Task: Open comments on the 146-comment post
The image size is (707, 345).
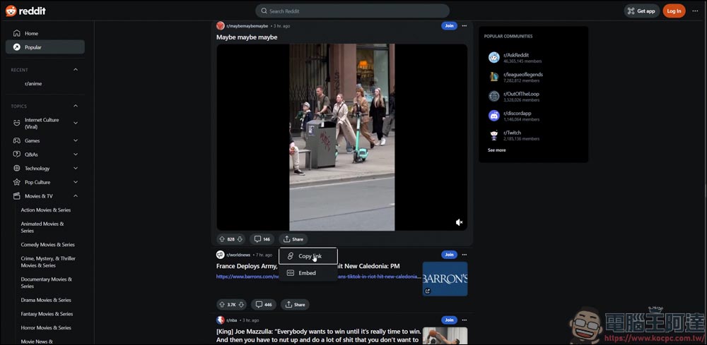Action: click(262, 239)
